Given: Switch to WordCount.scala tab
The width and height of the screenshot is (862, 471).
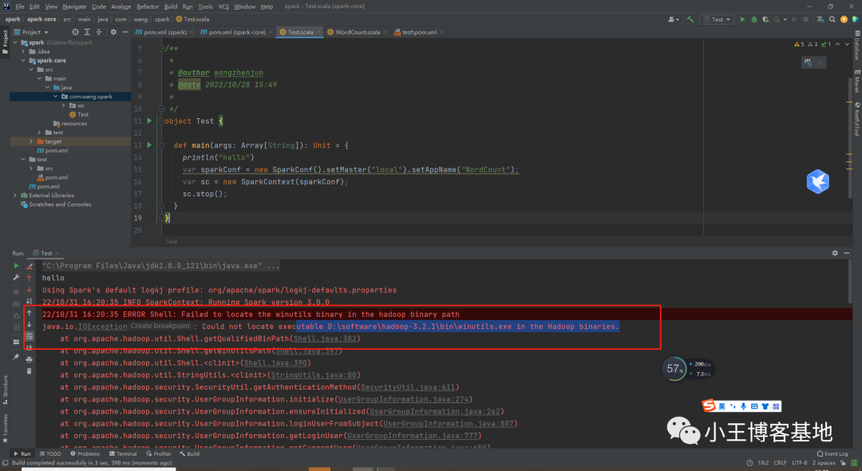Looking at the screenshot, I should click(358, 32).
